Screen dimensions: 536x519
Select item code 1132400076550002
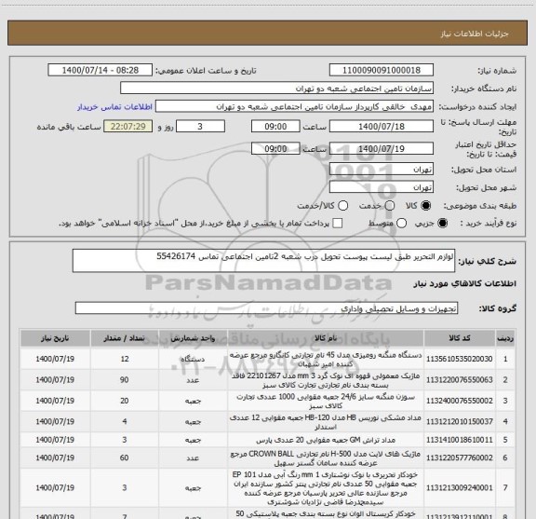coord(460,401)
